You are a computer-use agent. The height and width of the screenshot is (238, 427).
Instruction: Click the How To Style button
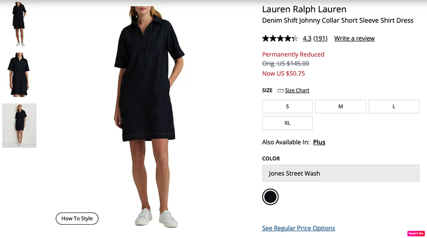[x=77, y=219]
